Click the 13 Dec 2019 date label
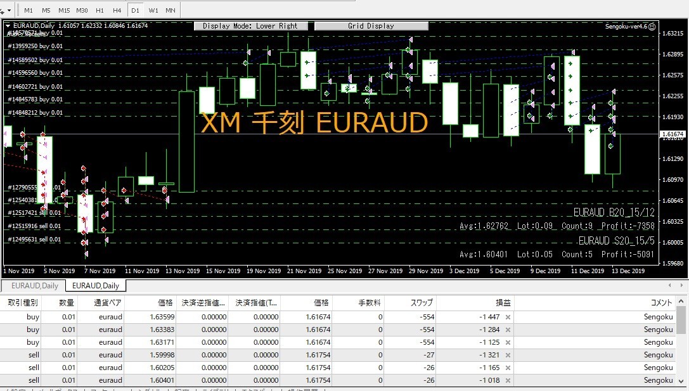The width and height of the screenshot is (689, 391). click(628, 271)
